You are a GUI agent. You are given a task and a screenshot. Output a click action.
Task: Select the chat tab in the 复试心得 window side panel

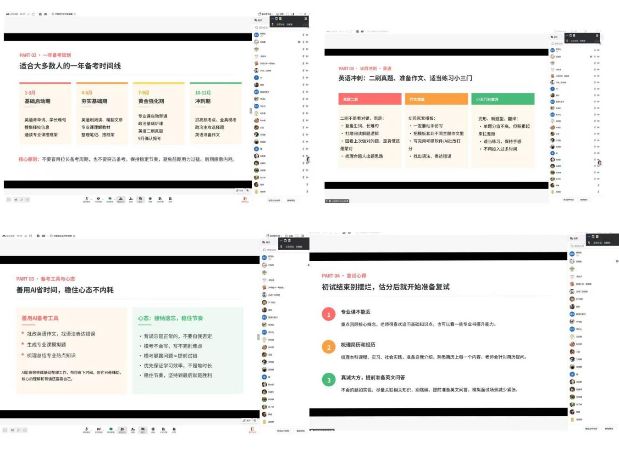574,239
